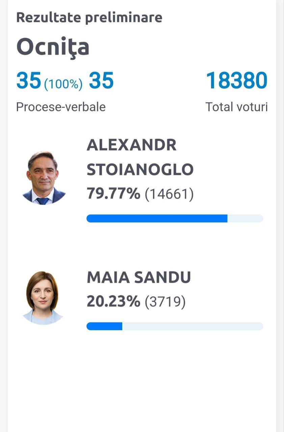Click the first 35 before (100%)
This screenshot has width=284, height=432.
pos(29,81)
